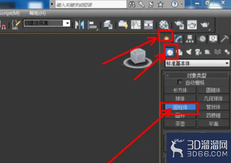
Task: Select the Shapes category icon
Action: point(180,52)
